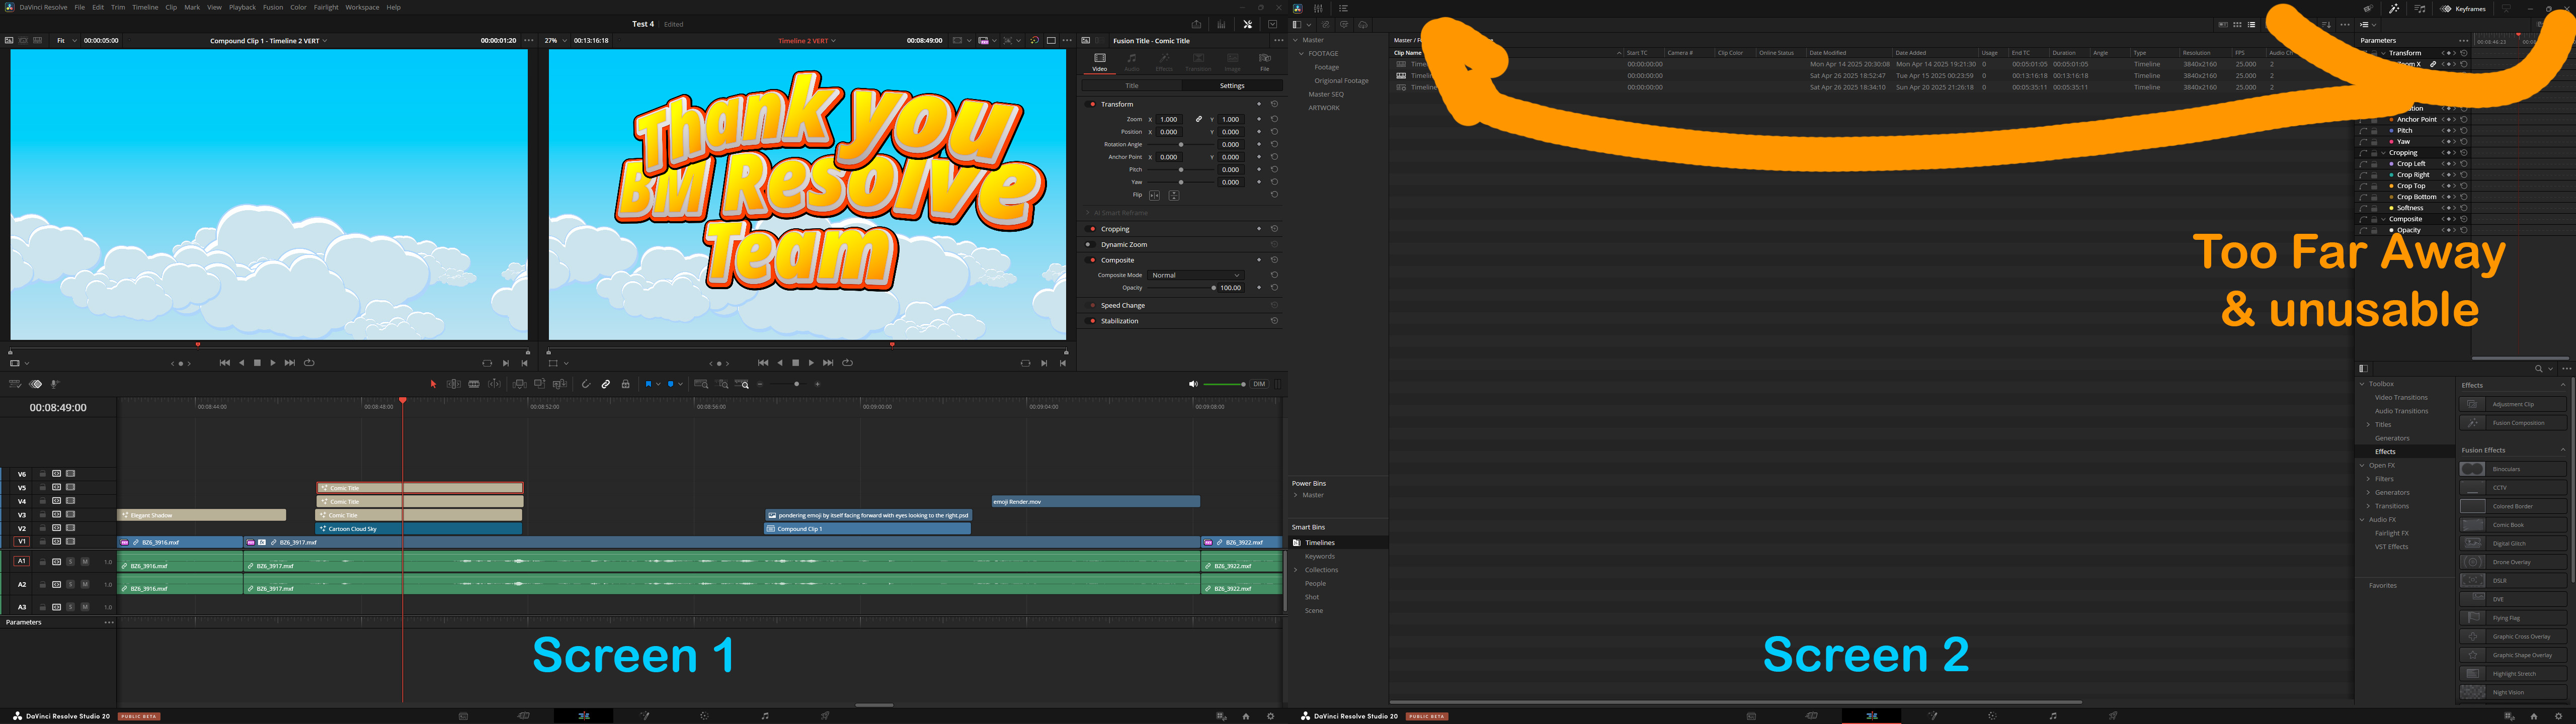Click the DIM audio button
This screenshot has height=724, width=2576.
(x=1259, y=384)
